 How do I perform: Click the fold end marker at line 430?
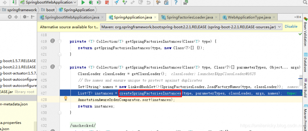tap(60, 113)
